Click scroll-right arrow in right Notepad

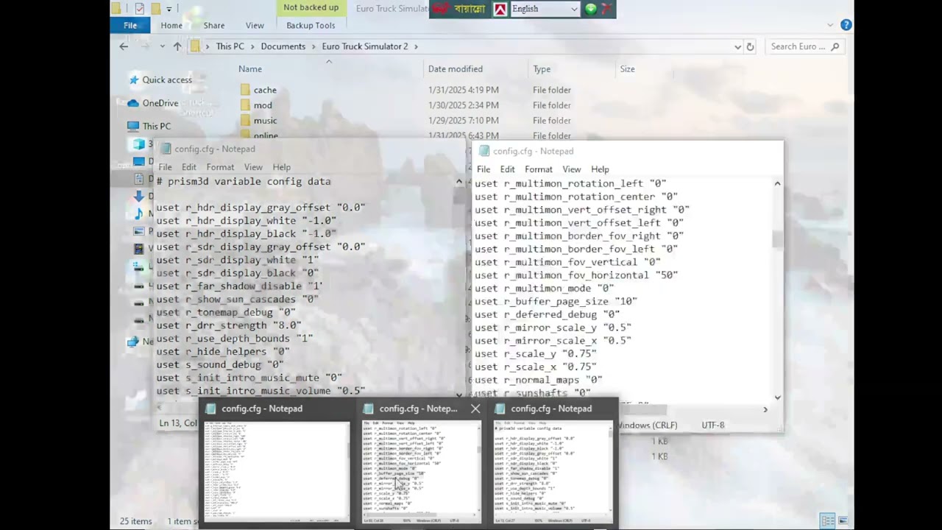[x=765, y=409]
